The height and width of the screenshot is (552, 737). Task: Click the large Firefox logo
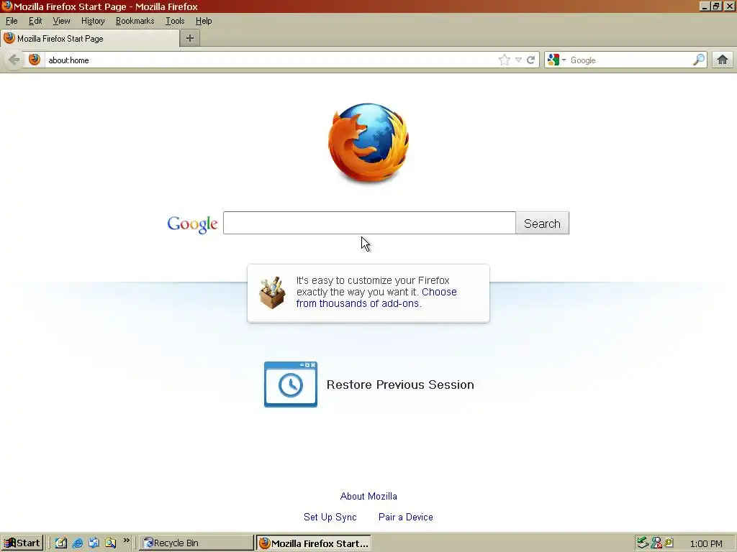(x=368, y=143)
